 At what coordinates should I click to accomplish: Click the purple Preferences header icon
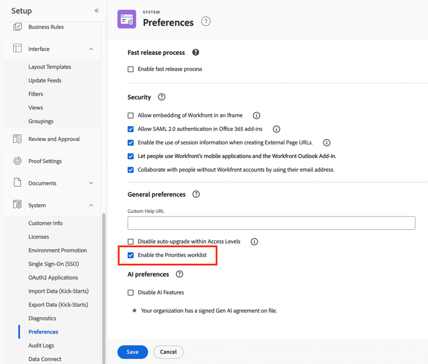tap(127, 19)
